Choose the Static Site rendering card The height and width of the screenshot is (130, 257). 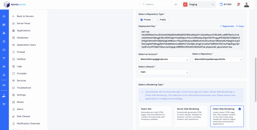[x=155, y=116]
